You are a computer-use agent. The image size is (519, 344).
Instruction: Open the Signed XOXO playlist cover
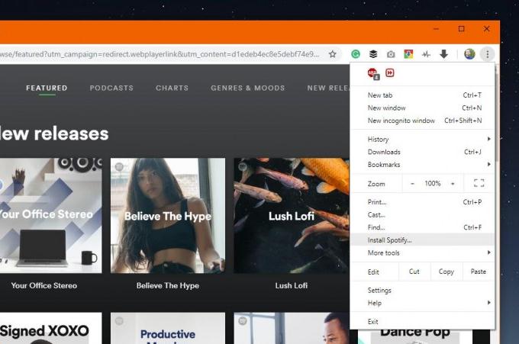[50, 328]
